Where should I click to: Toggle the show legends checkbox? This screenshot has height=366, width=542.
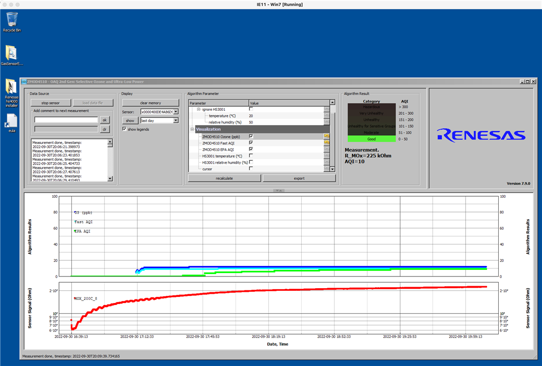pyautogui.click(x=125, y=129)
